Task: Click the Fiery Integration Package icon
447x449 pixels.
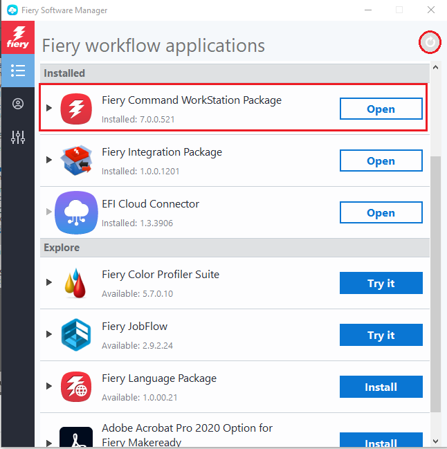Action: coord(76,161)
